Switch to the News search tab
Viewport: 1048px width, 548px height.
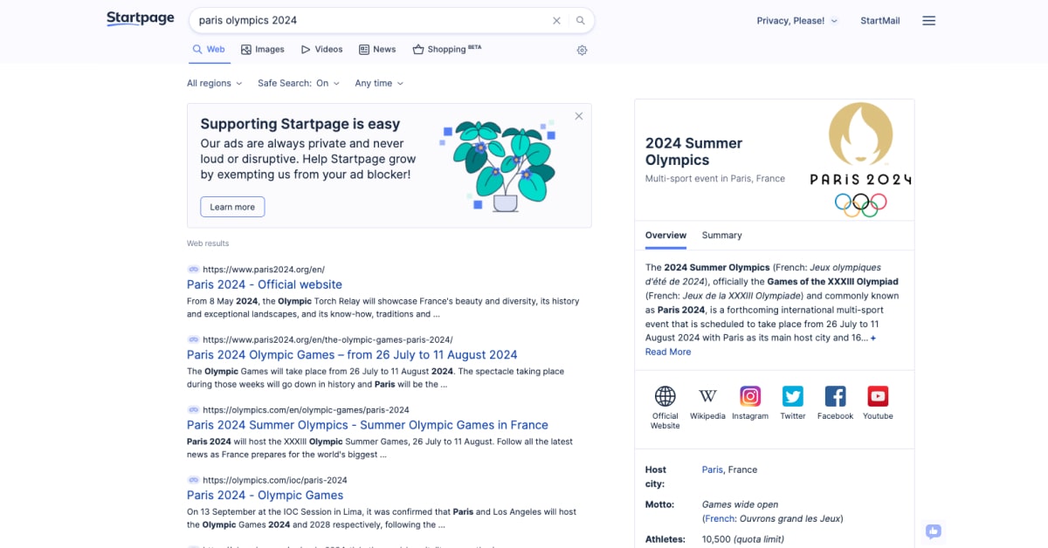point(376,49)
